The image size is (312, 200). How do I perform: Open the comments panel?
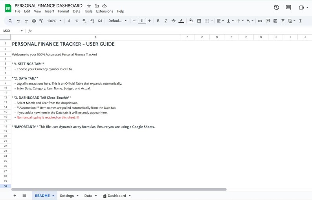click(288, 7)
